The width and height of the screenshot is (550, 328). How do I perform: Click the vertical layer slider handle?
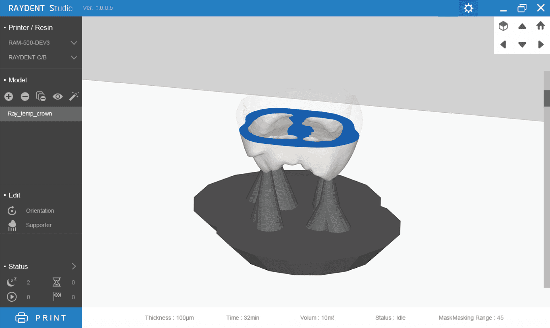(x=546, y=98)
